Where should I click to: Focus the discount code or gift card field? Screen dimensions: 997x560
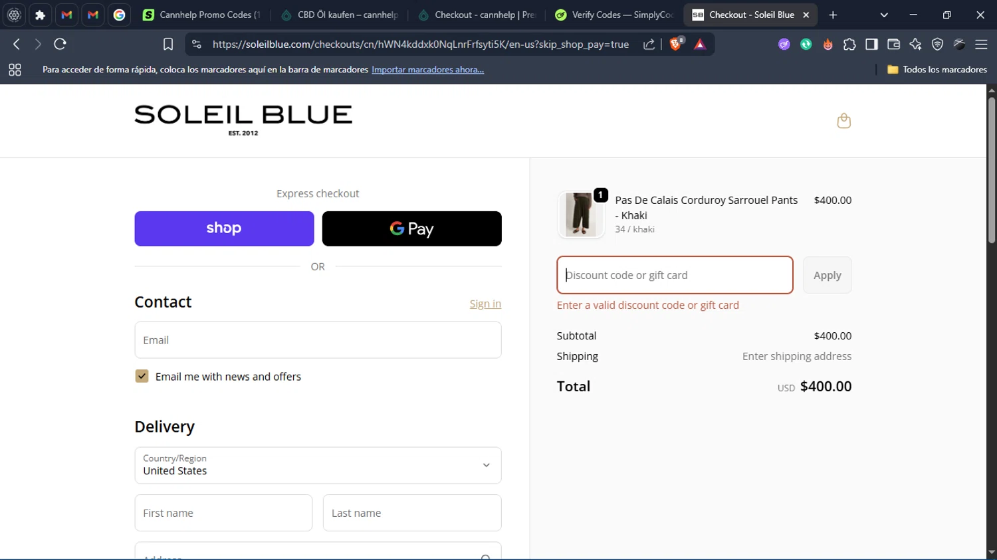[675, 275]
